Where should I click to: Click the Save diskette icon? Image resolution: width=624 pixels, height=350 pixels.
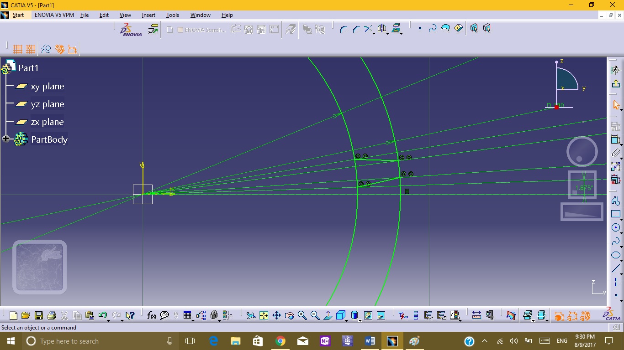click(39, 315)
